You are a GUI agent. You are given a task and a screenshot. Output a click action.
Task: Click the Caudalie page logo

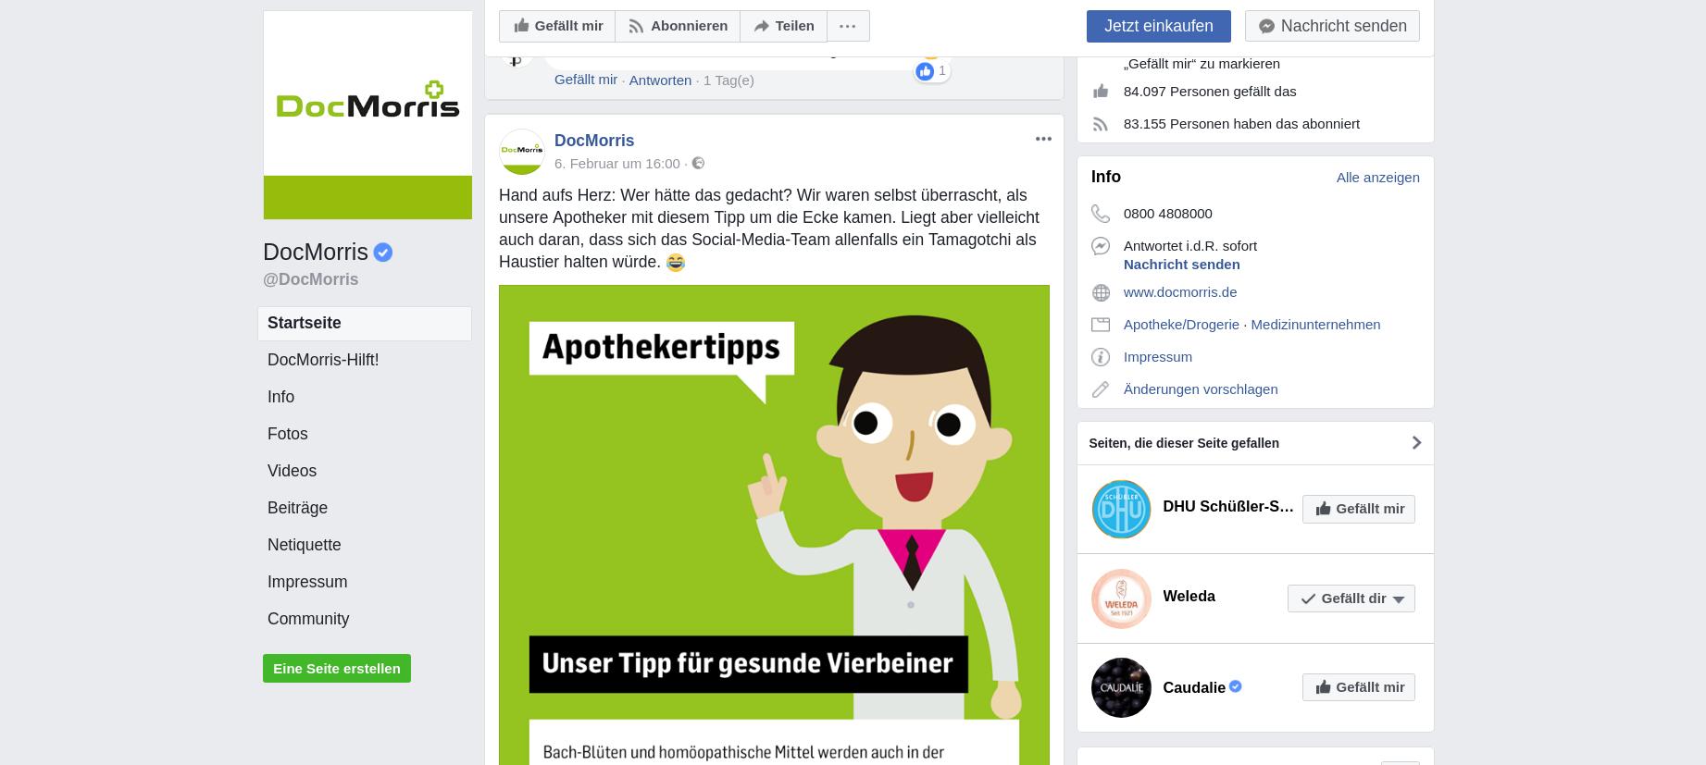tap(1121, 687)
